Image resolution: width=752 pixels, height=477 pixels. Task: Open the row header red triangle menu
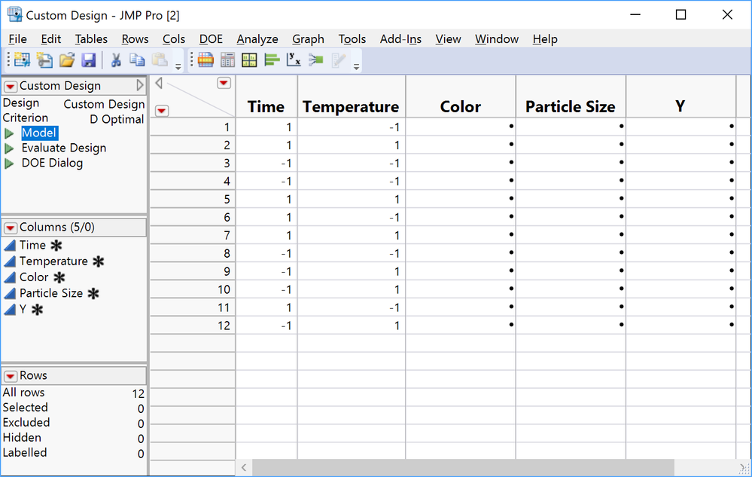[x=162, y=111]
